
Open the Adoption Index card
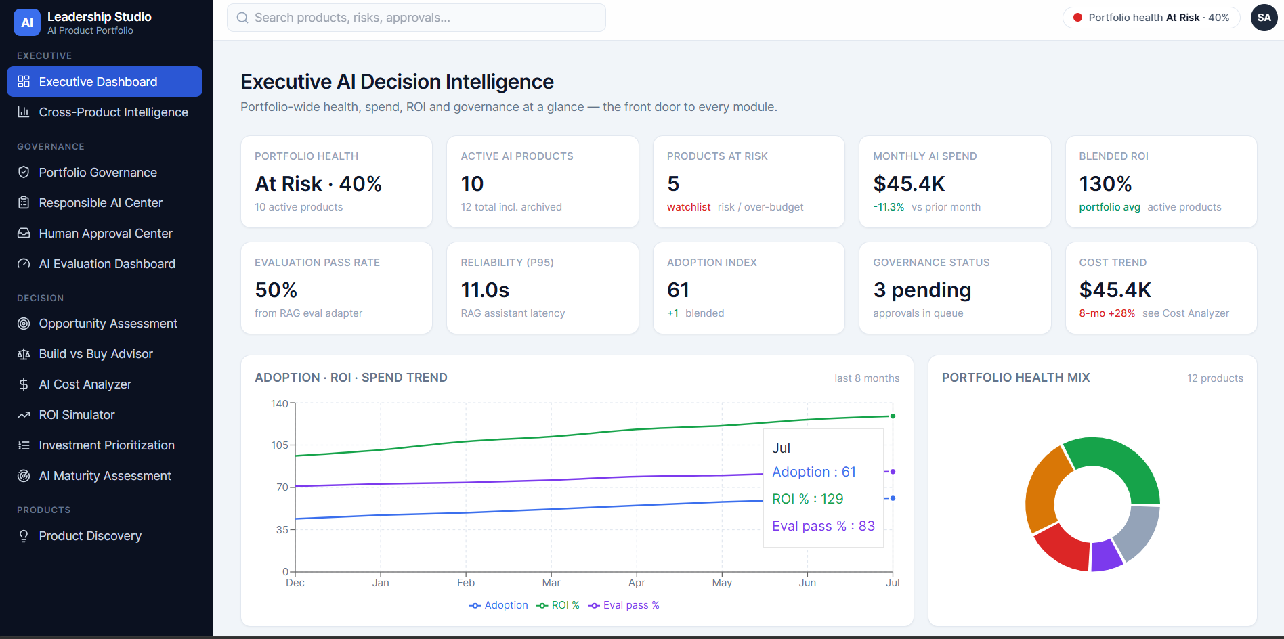click(x=748, y=288)
